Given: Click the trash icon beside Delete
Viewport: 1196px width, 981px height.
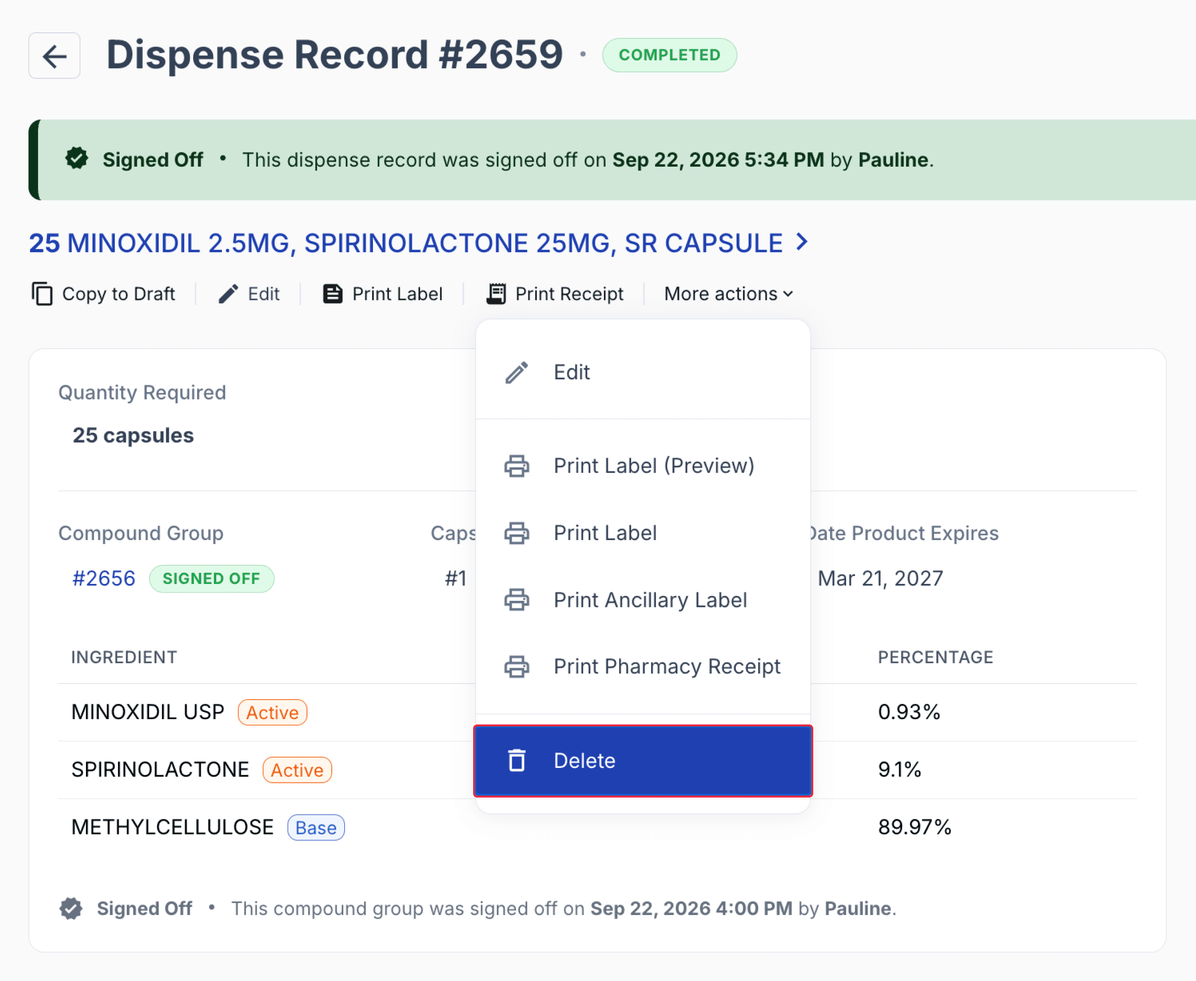Looking at the screenshot, I should tap(516, 760).
